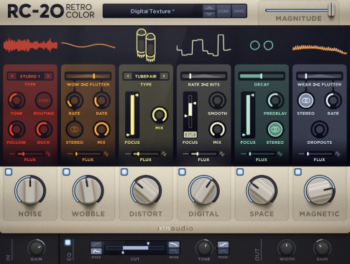The image size is (350, 264).
Task: Click the Magnitude slider handle
Action: coord(331,10)
